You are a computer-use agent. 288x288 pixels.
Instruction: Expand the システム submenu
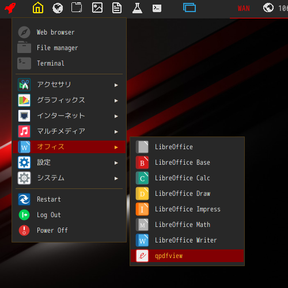[69, 178]
